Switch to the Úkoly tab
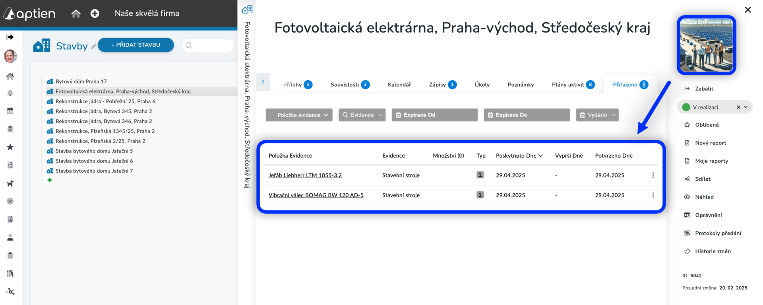763x305 pixels. click(482, 85)
